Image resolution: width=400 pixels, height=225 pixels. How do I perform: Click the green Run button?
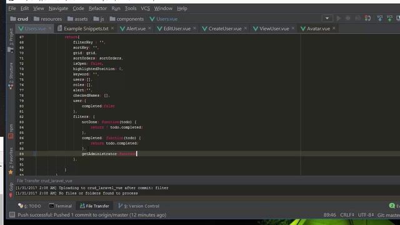(x=339, y=18)
